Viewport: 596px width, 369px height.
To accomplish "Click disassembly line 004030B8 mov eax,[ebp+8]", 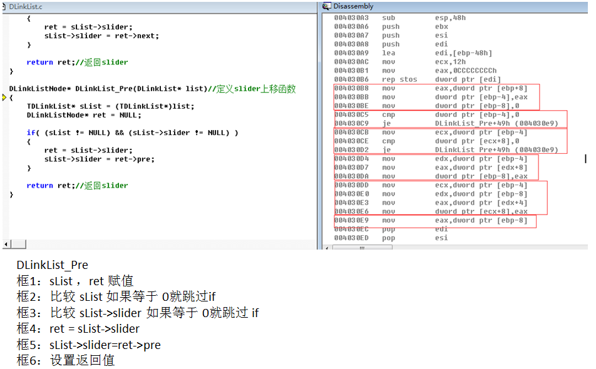I will [431, 88].
